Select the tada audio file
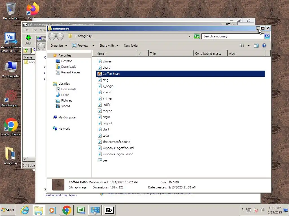The image size is (289, 216). click(x=103, y=136)
